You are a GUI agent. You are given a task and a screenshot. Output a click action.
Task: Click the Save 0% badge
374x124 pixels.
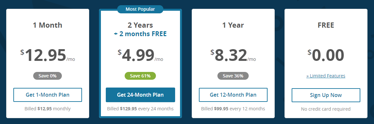[x=48, y=76]
